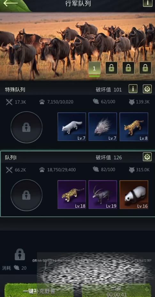Tap the locked hero circle in 队列I
Viewport: 155px width, 297px height.
point(27,195)
